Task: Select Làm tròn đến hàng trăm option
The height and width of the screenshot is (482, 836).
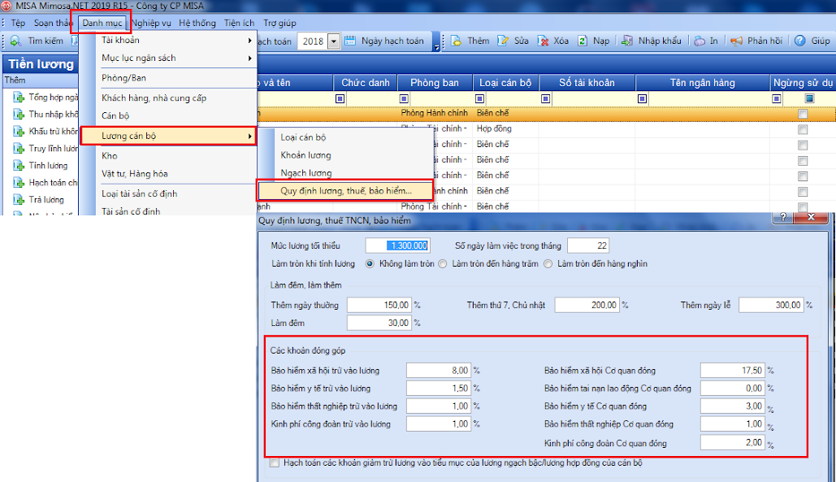Action: [443, 264]
